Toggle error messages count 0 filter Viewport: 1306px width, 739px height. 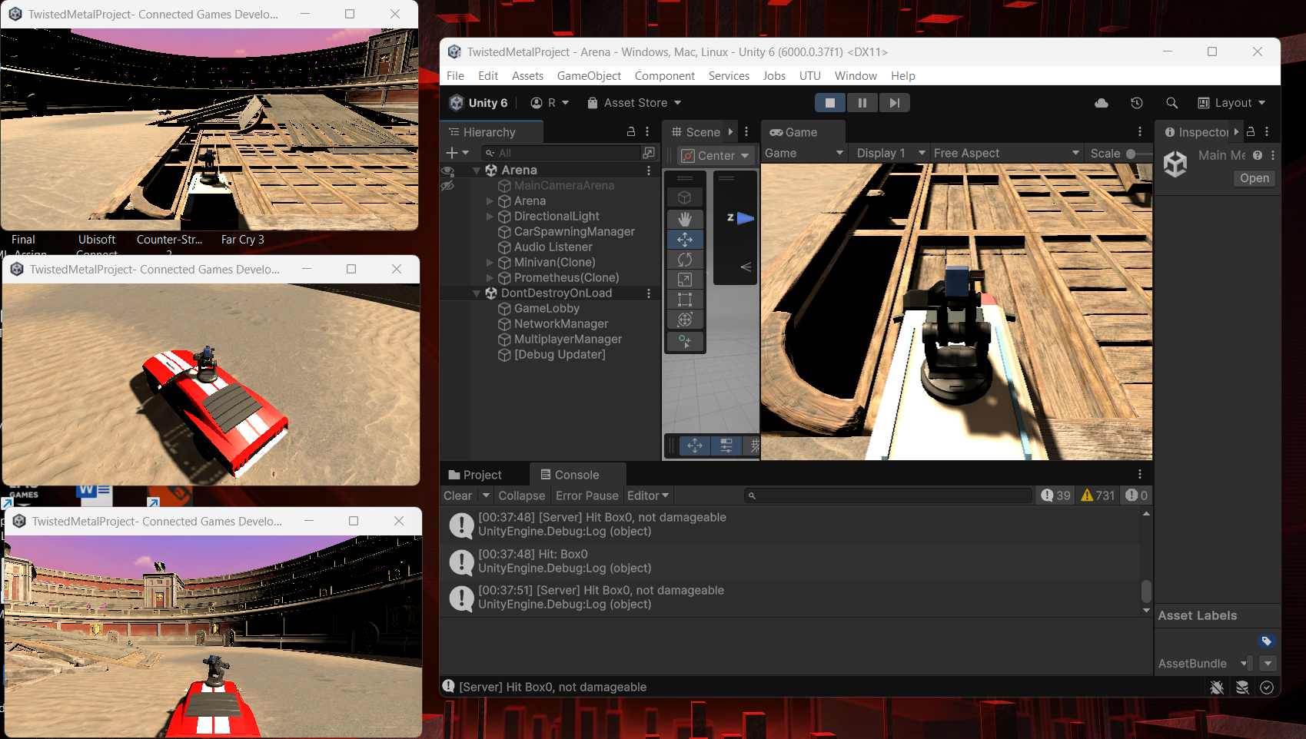(1137, 496)
